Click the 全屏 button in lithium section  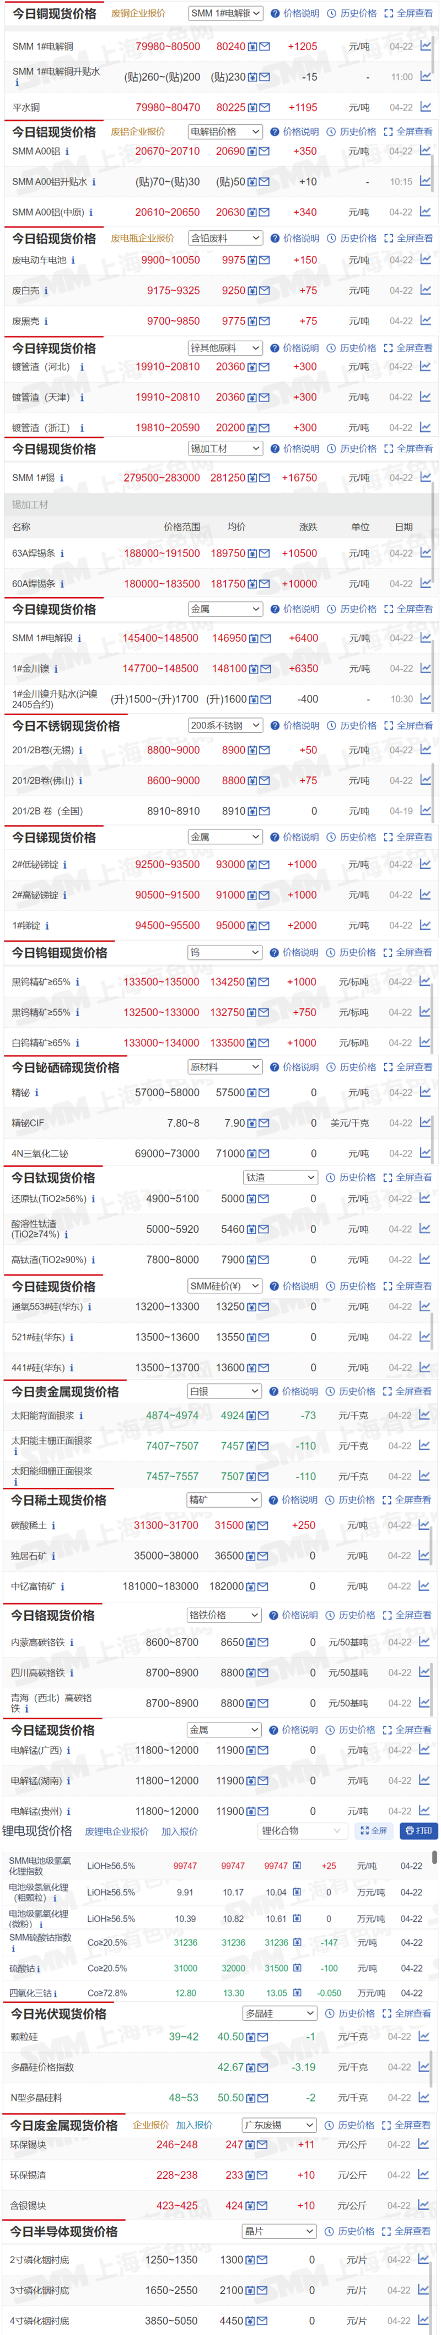(x=374, y=1831)
